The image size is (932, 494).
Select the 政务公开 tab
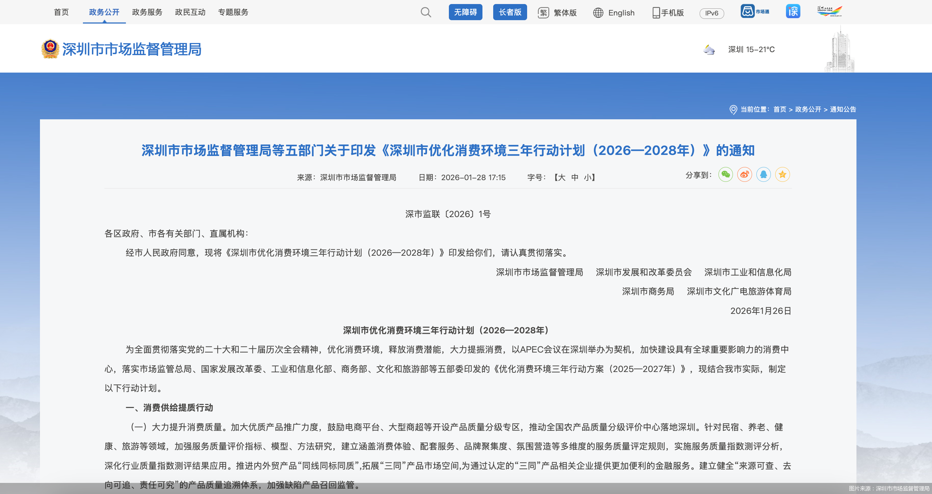[x=104, y=12]
